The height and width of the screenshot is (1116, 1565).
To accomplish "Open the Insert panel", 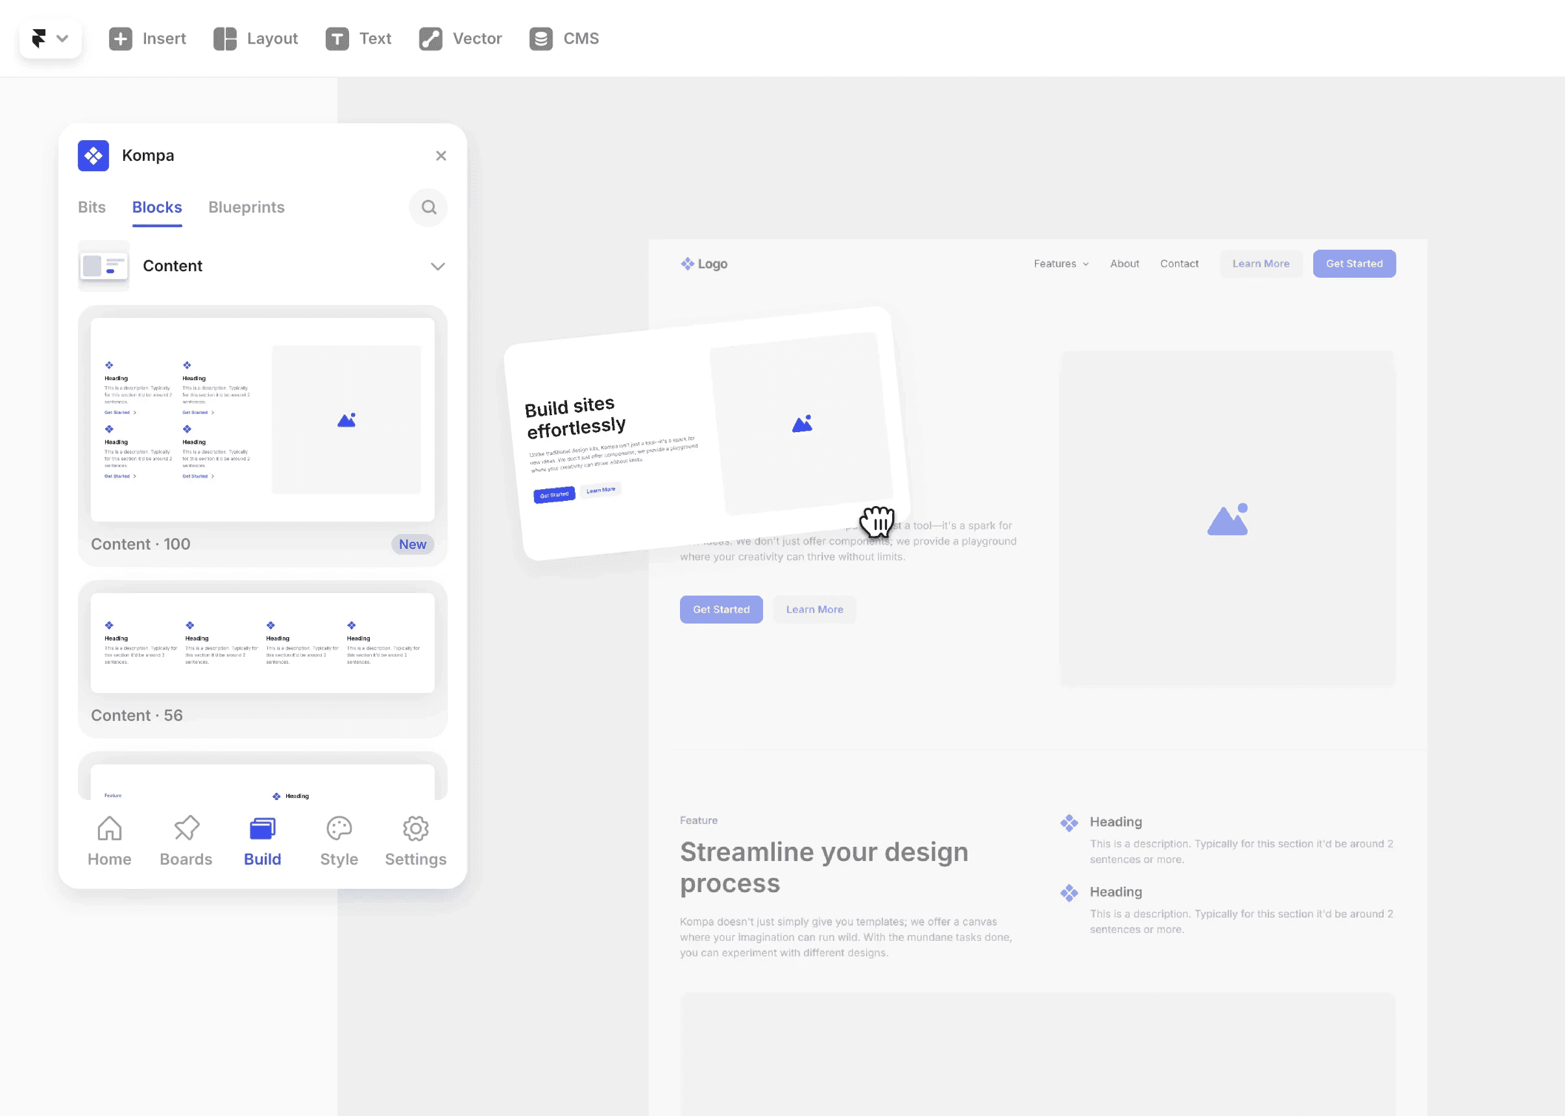I will tap(147, 38).
